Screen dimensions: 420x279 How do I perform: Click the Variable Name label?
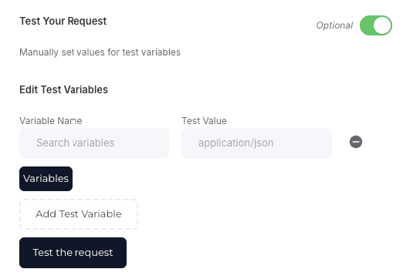51,121
